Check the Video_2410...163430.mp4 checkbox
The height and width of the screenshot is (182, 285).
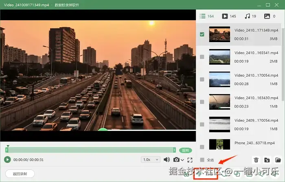tap(202, 102)
